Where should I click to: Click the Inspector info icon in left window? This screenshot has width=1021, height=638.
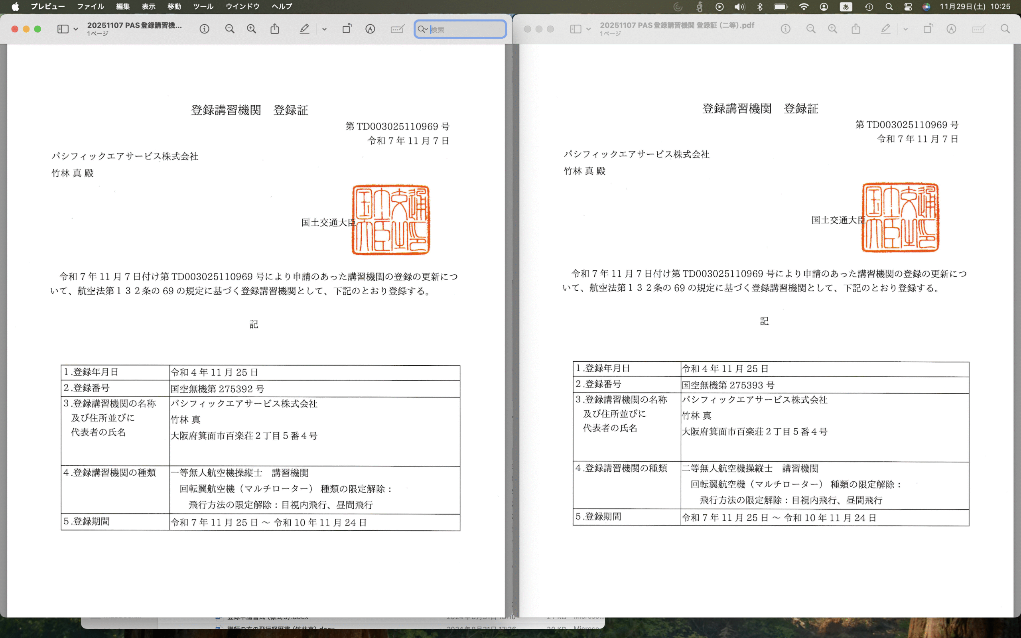tap(204, 29)
